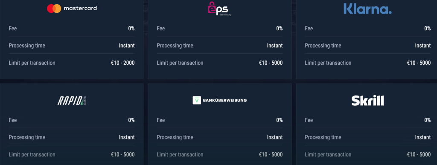Click the EPS limit €10 - 5000 value
Screen dimensions: 437x165
point(271,63)
